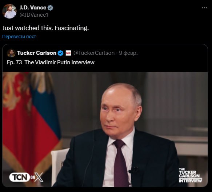Click The Tucker Carlson Interview watermark
212x192 pixels.
[x=191, y=175]
